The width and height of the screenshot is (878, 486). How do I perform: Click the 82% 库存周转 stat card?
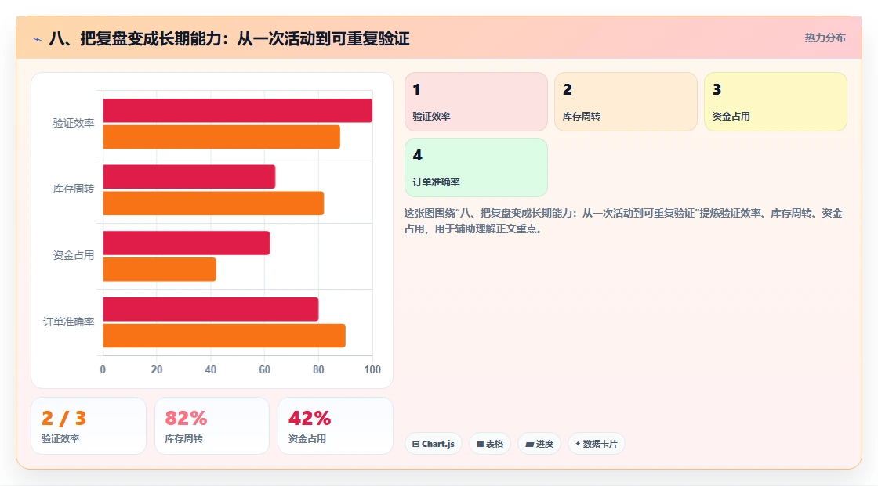coord(212,426)
